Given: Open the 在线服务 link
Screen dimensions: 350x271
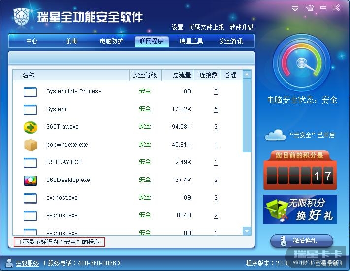Looking at the screenshot, I should pos(27,263).
